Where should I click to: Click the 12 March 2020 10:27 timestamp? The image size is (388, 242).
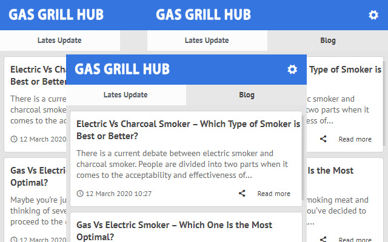point(119,194)
